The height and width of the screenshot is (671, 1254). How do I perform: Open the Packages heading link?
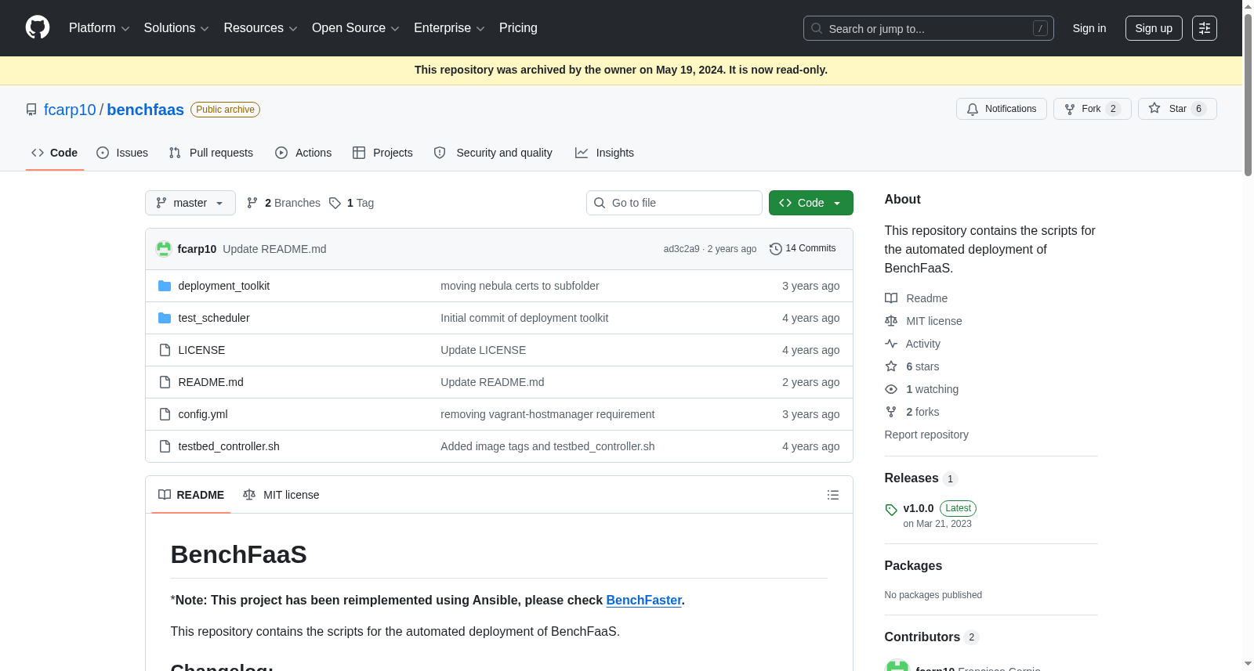913,566
